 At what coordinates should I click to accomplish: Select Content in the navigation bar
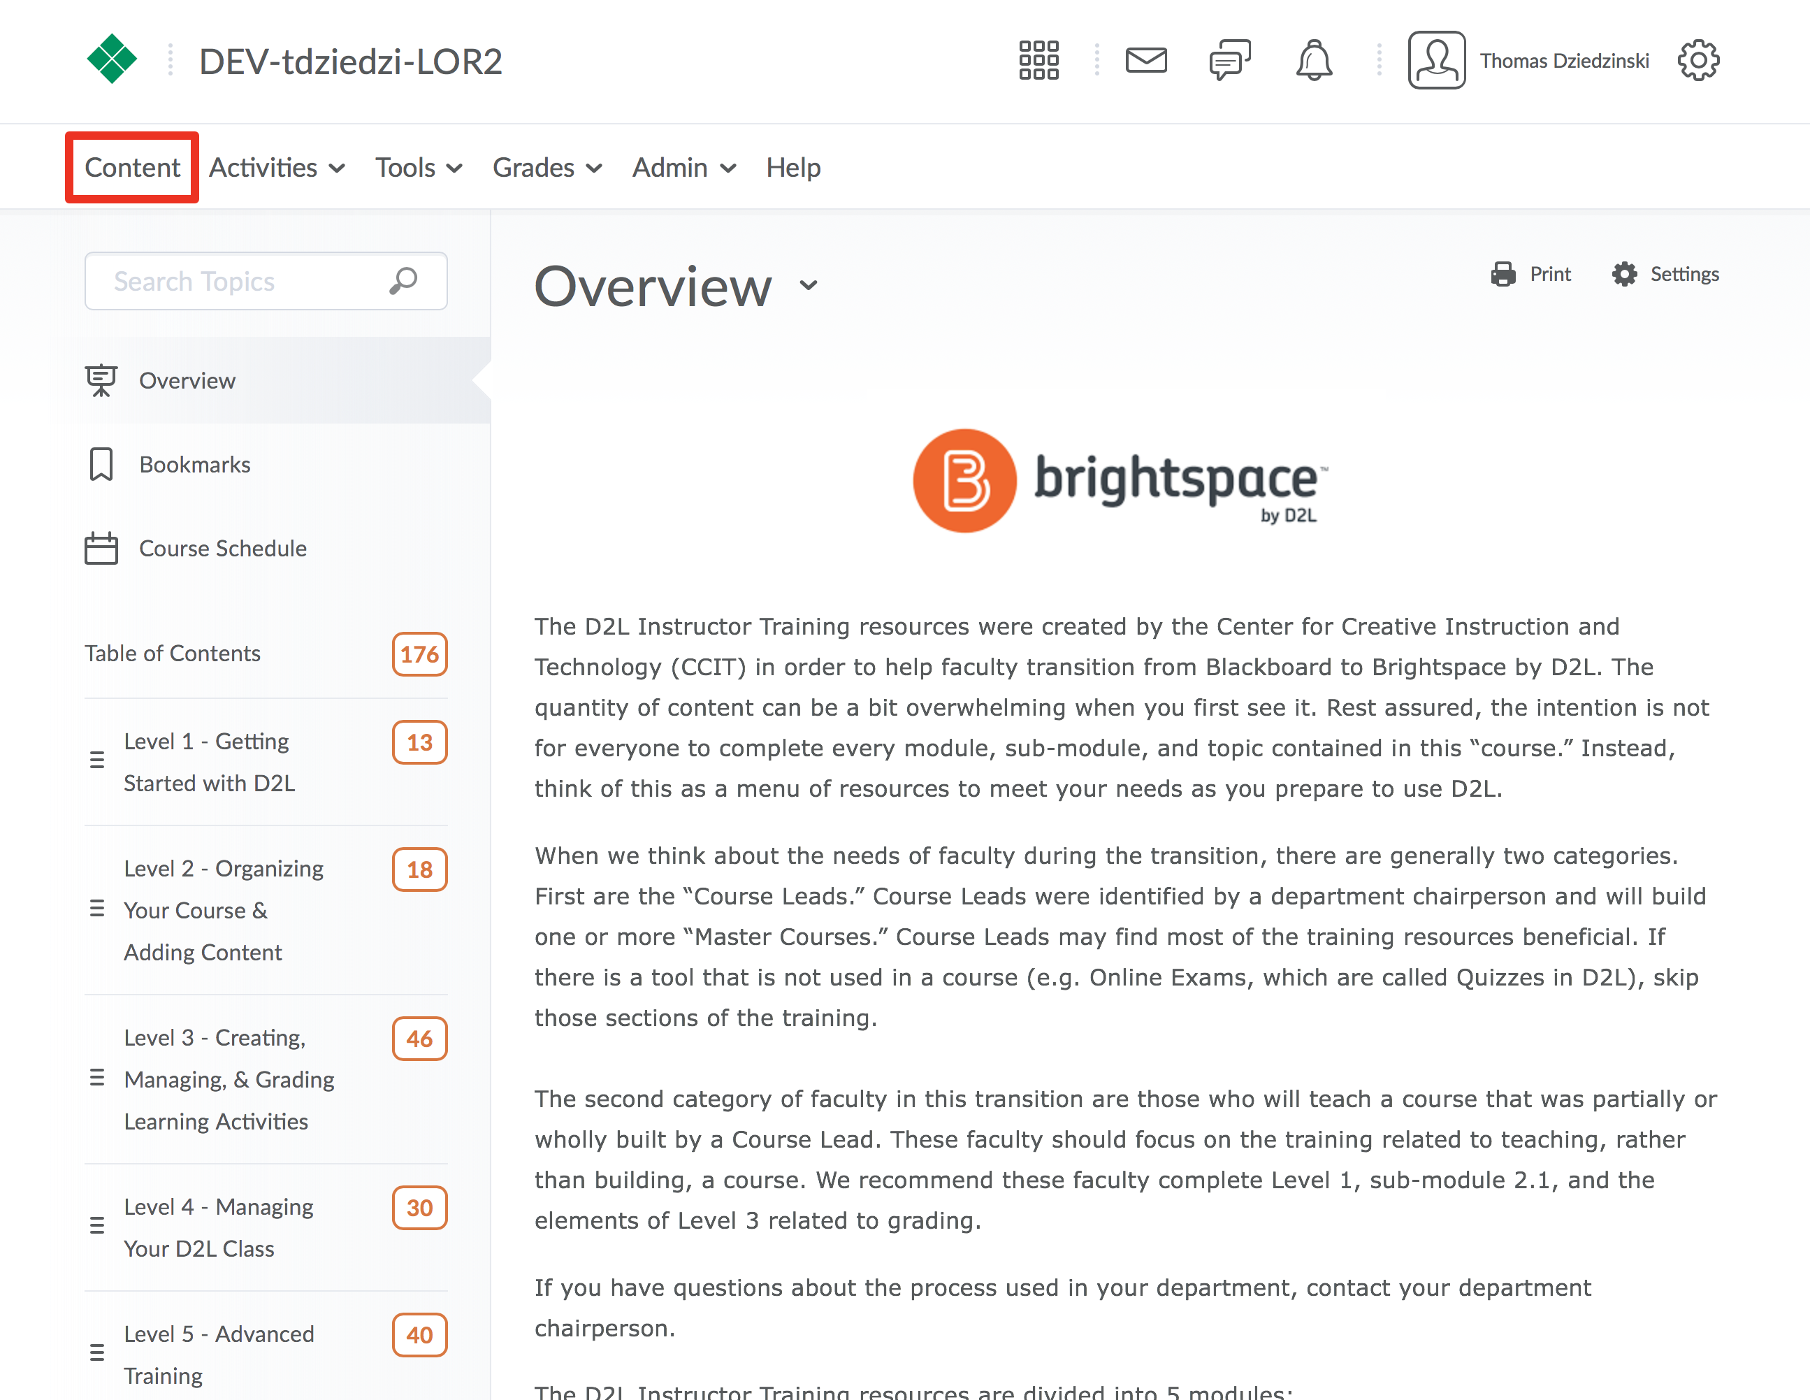(133, 166)
